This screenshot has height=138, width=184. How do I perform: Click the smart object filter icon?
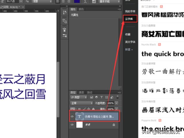(112, 97)
